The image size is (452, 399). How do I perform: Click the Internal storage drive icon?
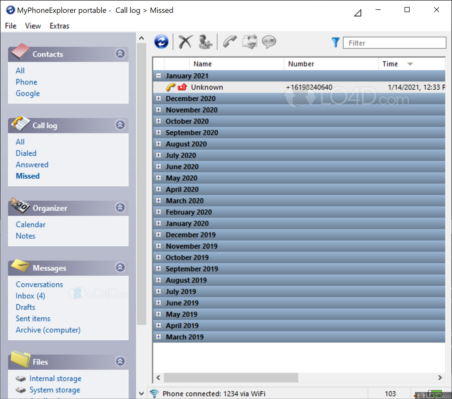(21, 379)
